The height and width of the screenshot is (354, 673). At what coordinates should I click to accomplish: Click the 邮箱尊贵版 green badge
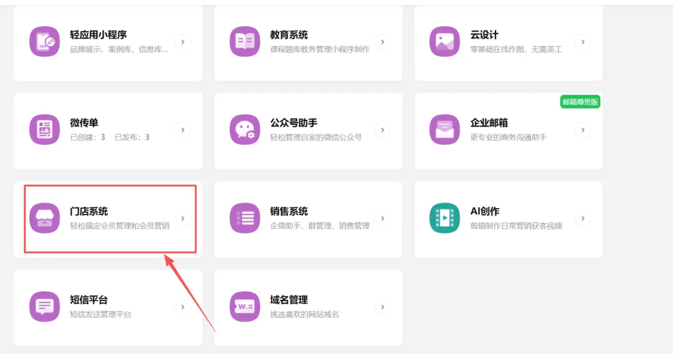[580, 102]
